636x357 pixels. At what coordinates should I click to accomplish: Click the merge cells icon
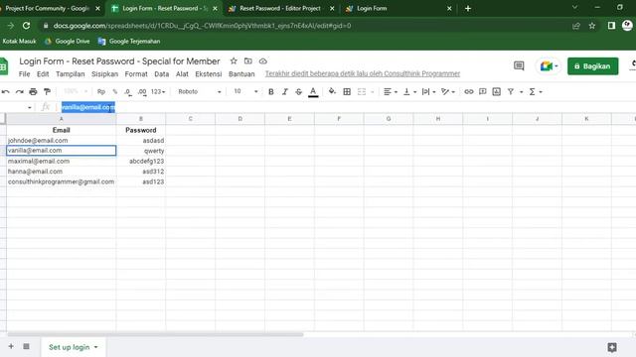(362, 92)
